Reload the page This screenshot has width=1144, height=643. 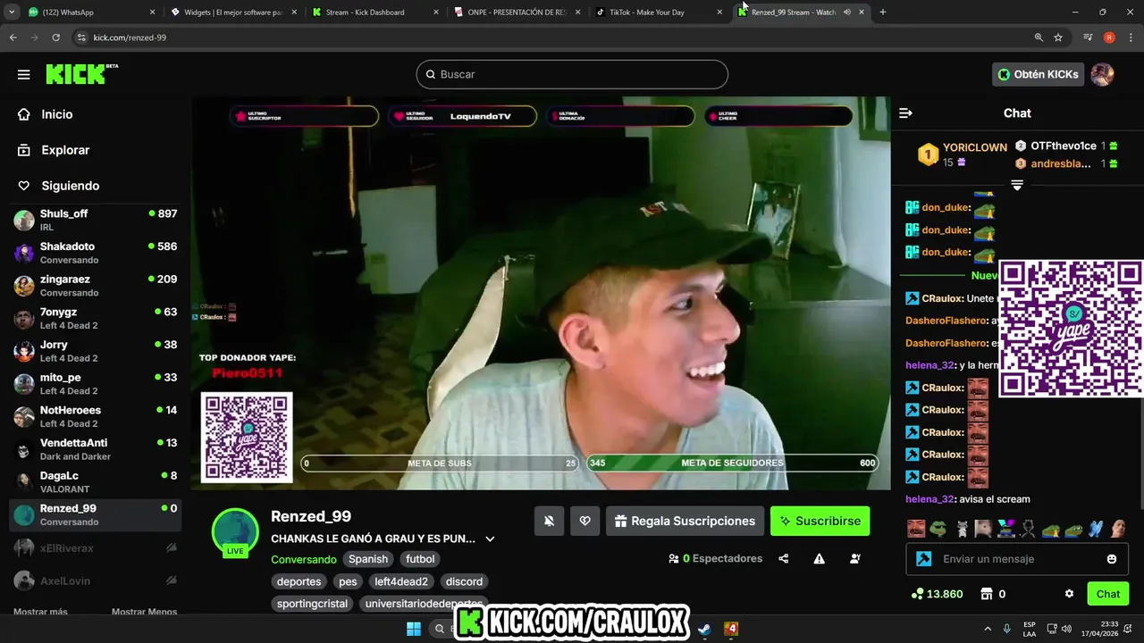point(55,38)
